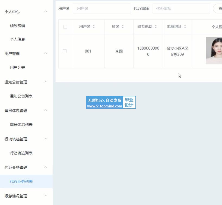Open 用户列表 page
The image size is (222, 205).
pos(17,68)
